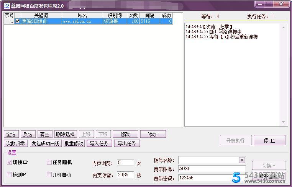Sort by 序号 column header

click(9, 15)
